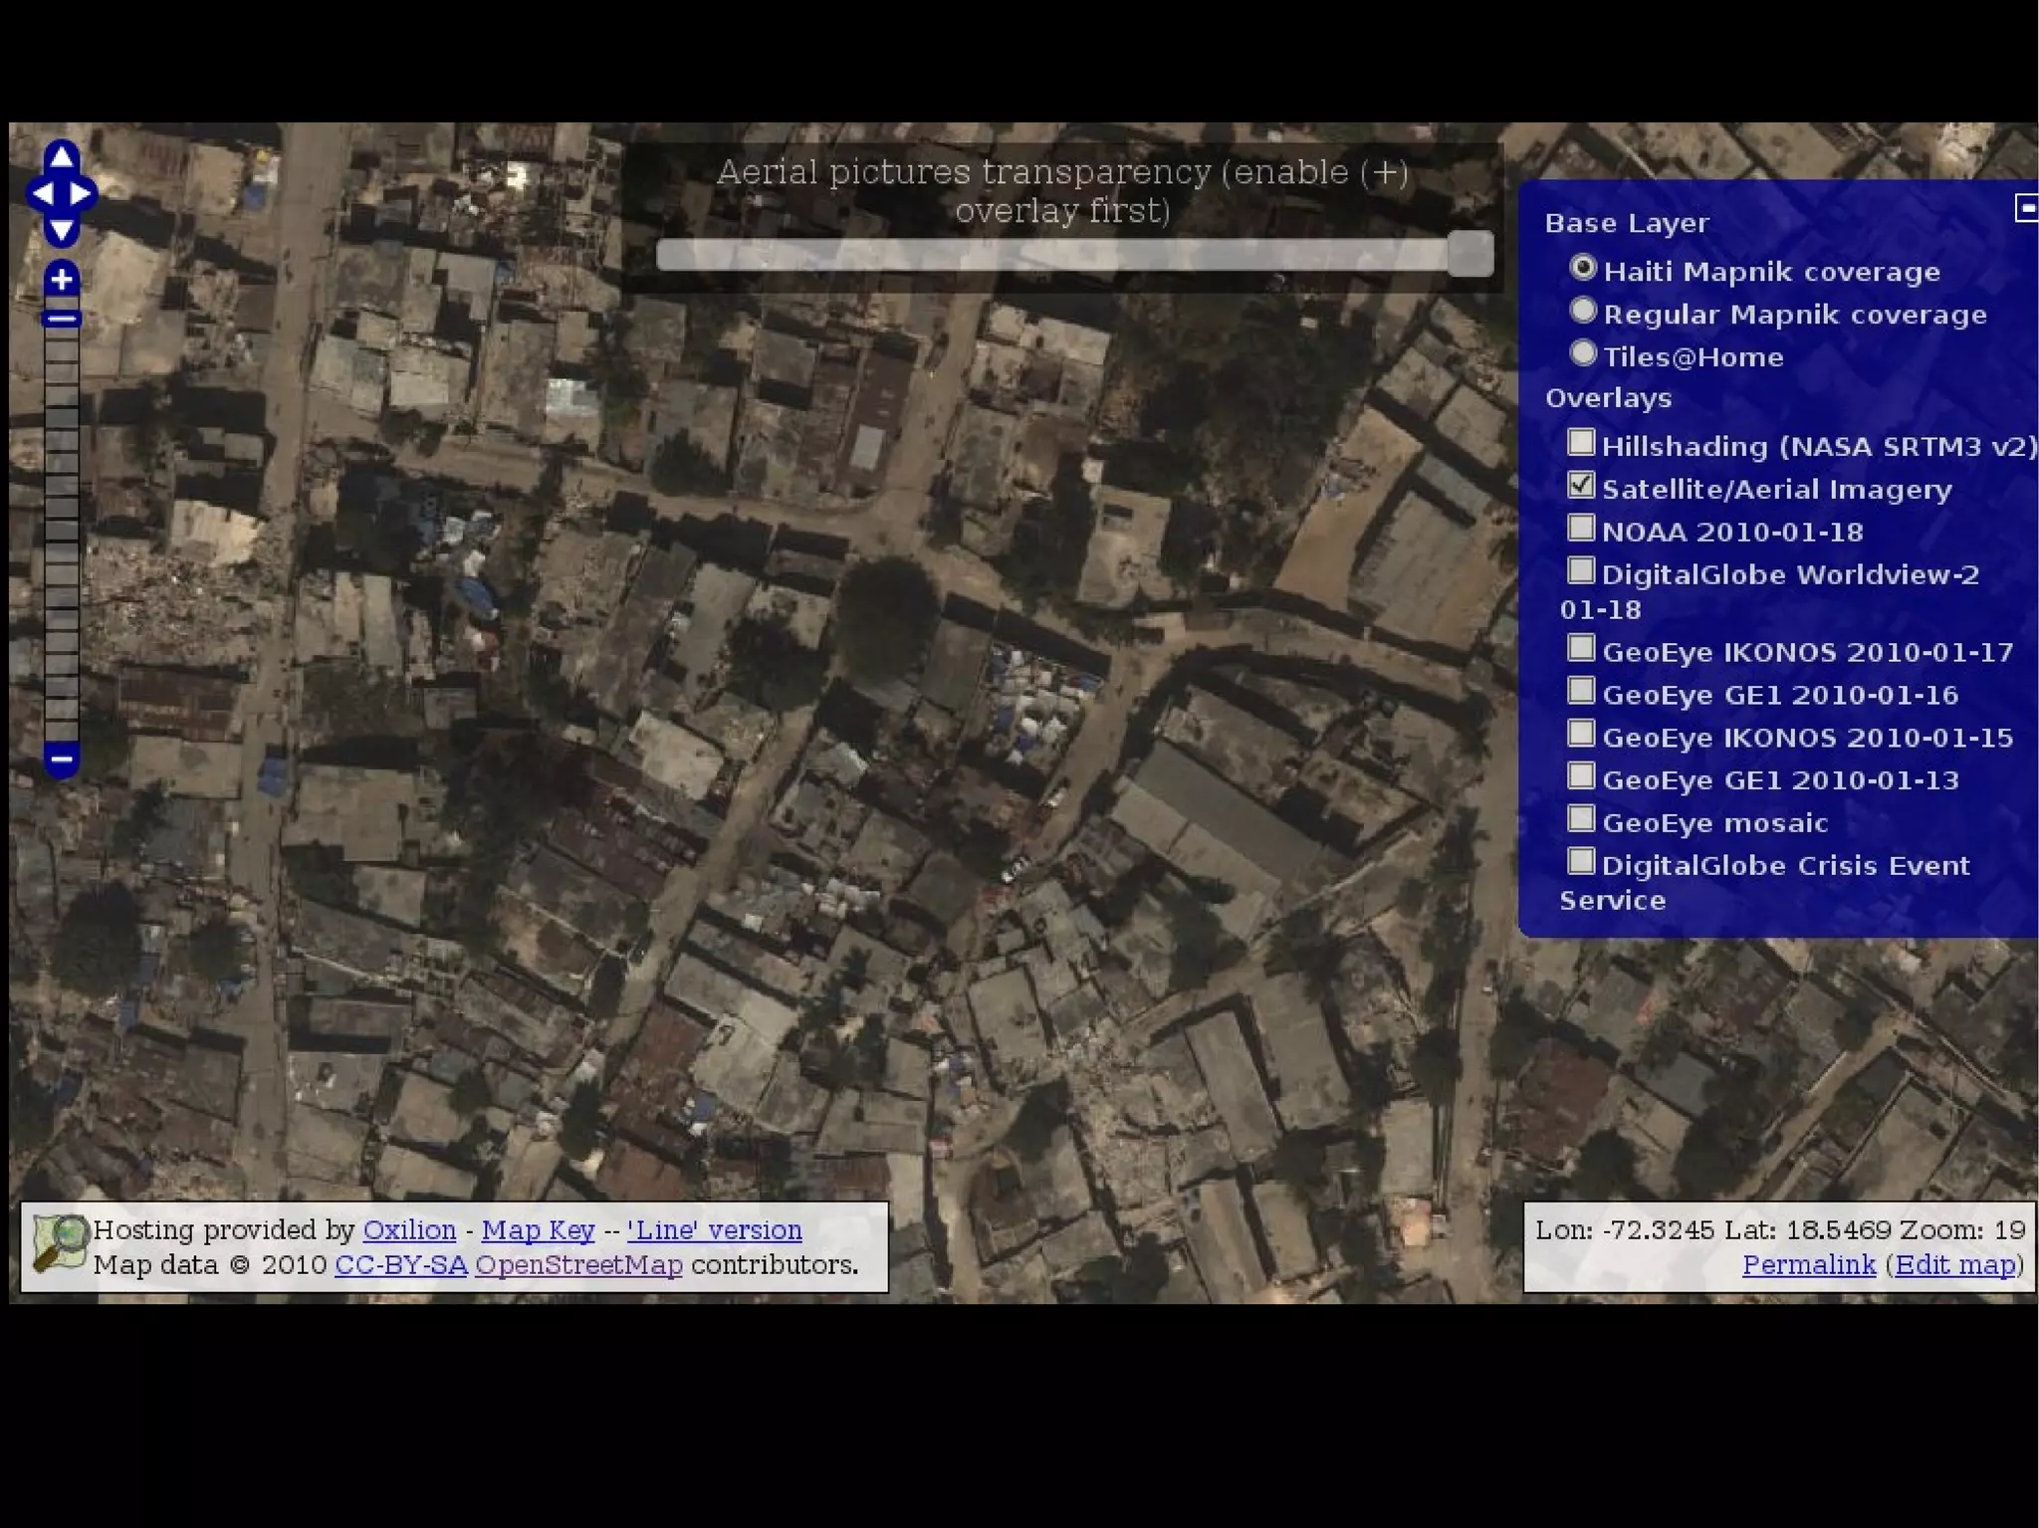The width and height of the screenshot is (2039, 1528).
Task: Enable the NOAA 2010-01-18 overlay
Action: pos(1580,528)
